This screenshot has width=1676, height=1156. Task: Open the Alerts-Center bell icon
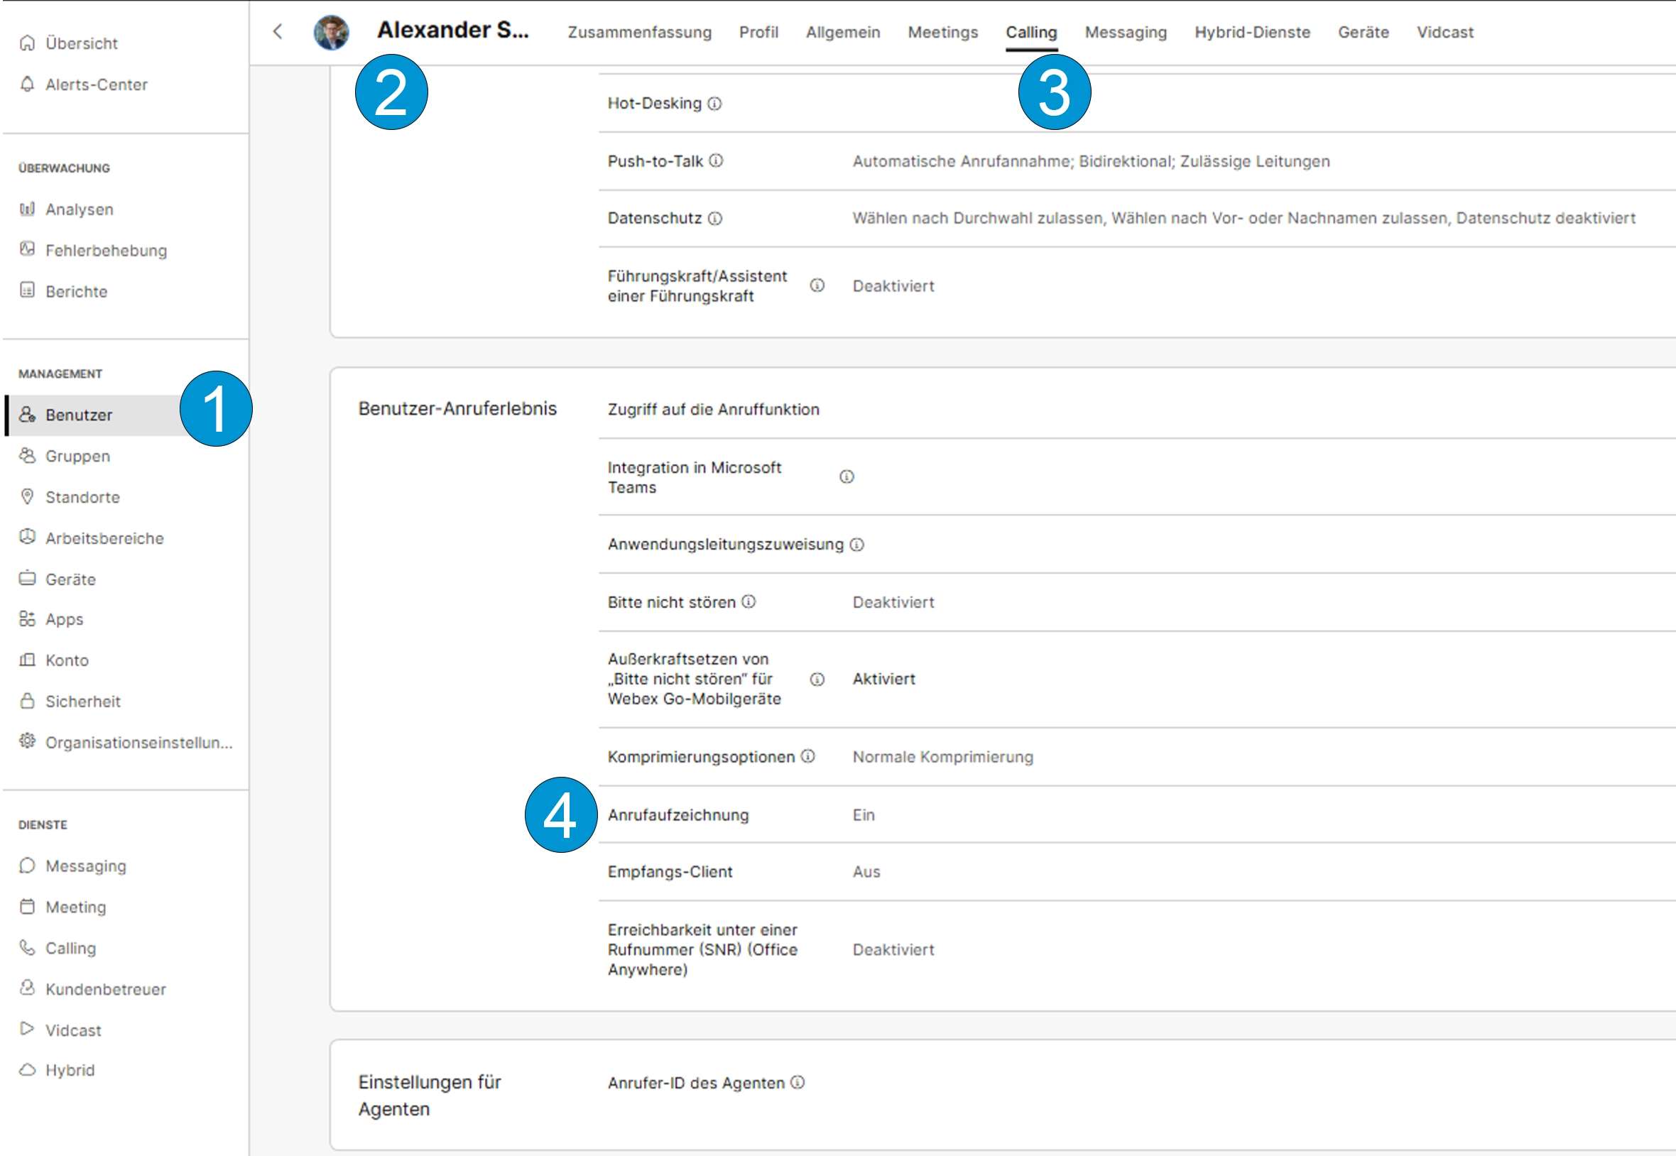28,84
